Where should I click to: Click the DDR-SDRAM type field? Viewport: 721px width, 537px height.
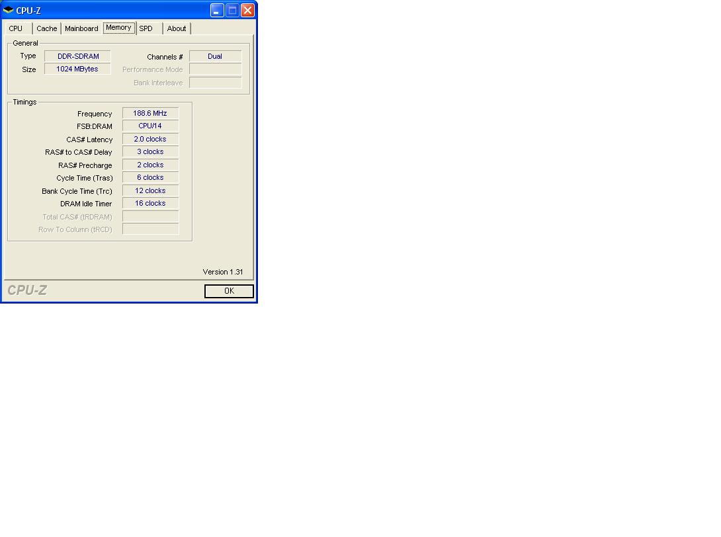(x=77, y=56)
